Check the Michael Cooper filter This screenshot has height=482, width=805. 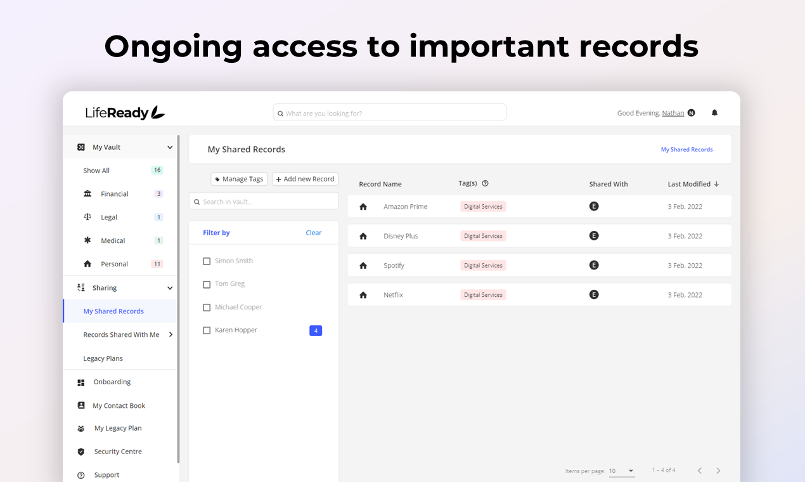point(207,308)
